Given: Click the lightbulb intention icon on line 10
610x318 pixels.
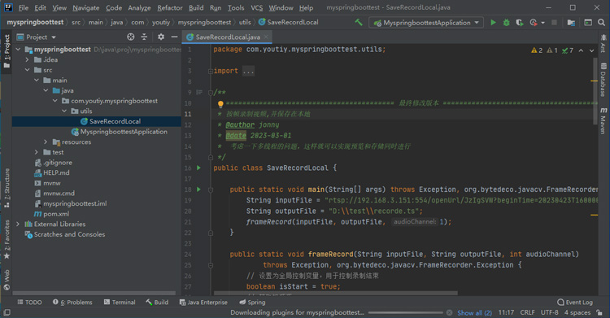Looking at the screenshot, I should [x=220, y=103].
